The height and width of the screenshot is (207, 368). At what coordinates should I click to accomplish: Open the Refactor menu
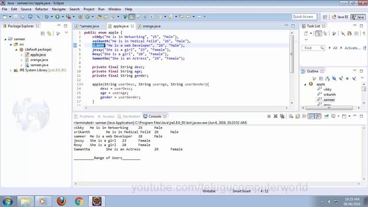click(41, 9)
